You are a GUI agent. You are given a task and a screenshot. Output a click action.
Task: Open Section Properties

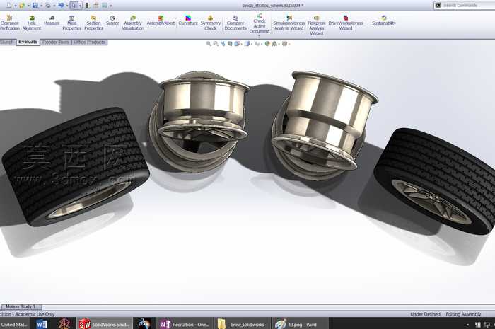[94, 23]
